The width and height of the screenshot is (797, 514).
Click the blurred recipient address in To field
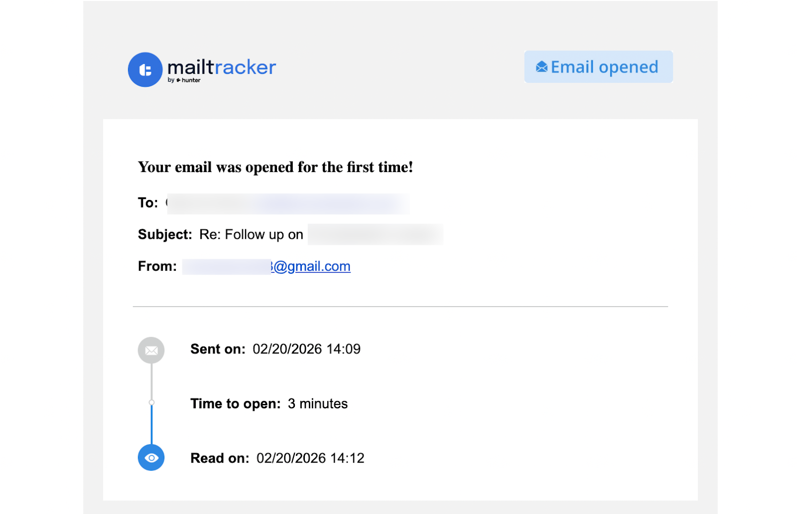tap(288, 202)
